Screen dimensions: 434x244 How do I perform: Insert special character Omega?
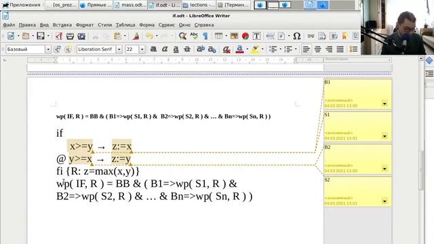click(x=297, y=36)
